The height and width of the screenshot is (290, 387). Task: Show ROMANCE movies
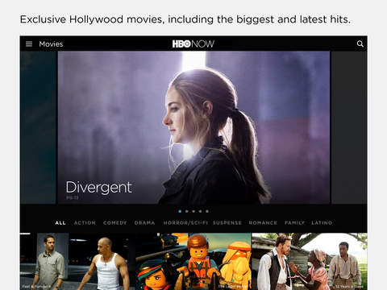263,223
